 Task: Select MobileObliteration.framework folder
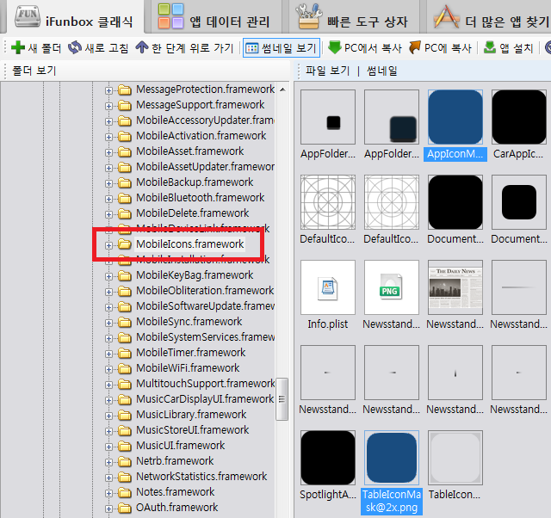pos(205,291)
